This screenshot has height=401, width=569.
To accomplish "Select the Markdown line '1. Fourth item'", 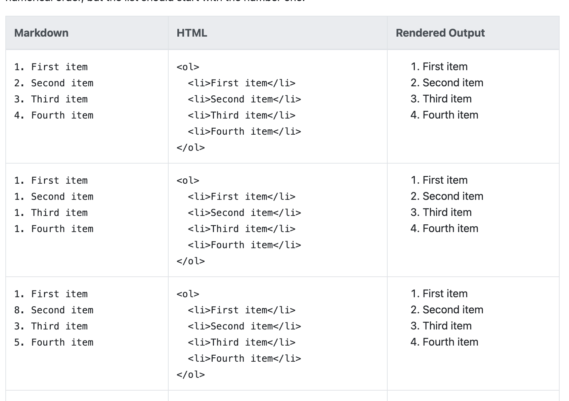I will [54, 229].
